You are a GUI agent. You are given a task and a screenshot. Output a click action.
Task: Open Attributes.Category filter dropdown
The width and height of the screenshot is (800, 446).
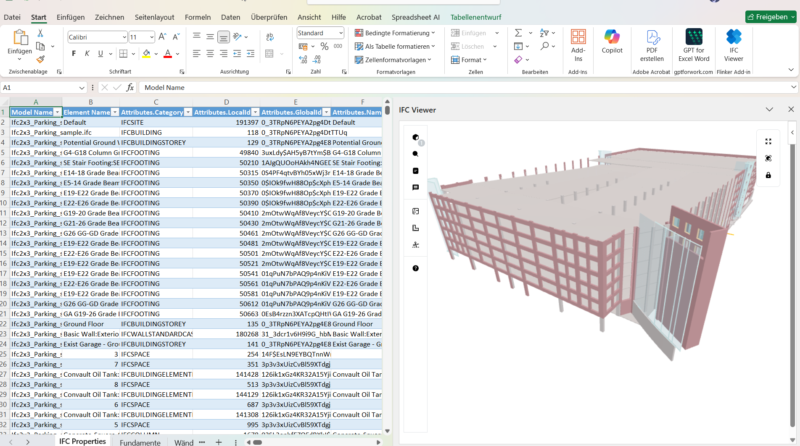pos(188,112)
